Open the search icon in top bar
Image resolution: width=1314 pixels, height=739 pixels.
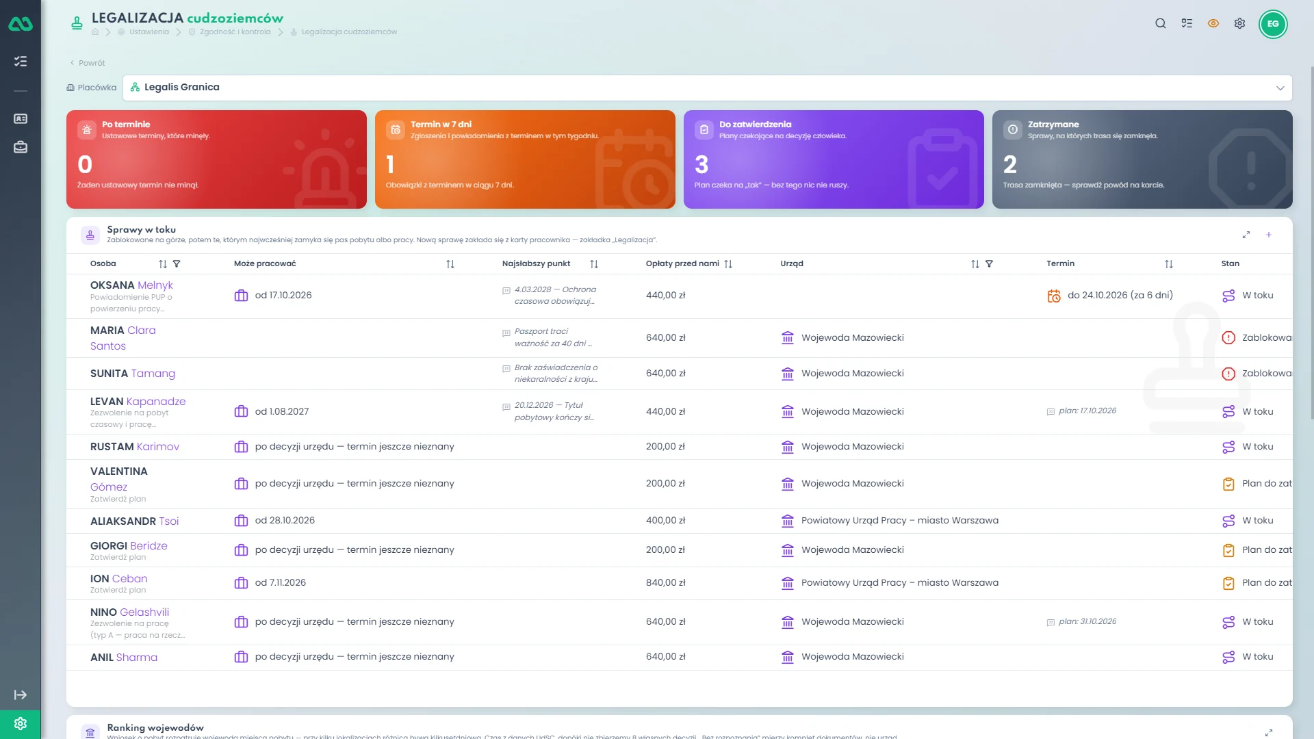1161,23
